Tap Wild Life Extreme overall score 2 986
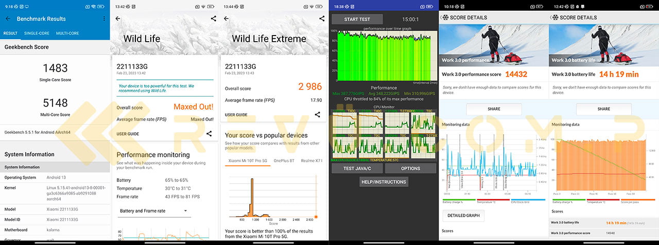Viewport: 659px width, 245px height. [310, 86]
